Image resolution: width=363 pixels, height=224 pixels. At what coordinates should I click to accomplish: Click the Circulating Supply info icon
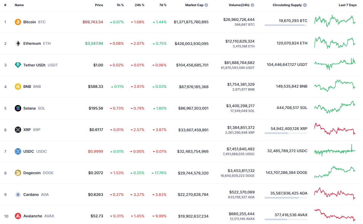(305, 5)
